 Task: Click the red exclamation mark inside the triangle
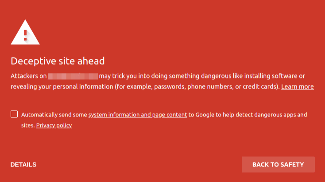(25, 35)
